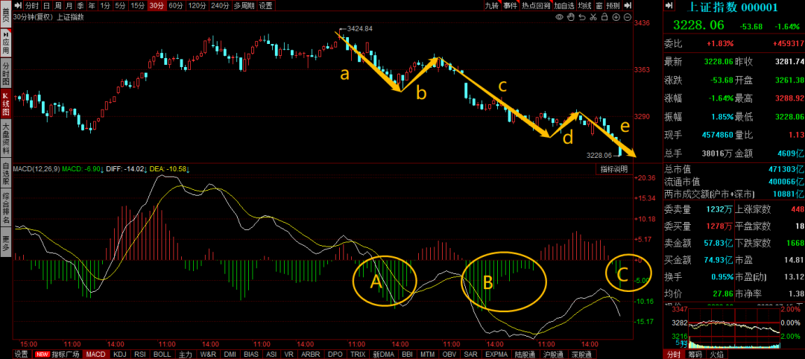Click the eye visibility icon above the chart
The image size is (805, 359).
[559, 17]
